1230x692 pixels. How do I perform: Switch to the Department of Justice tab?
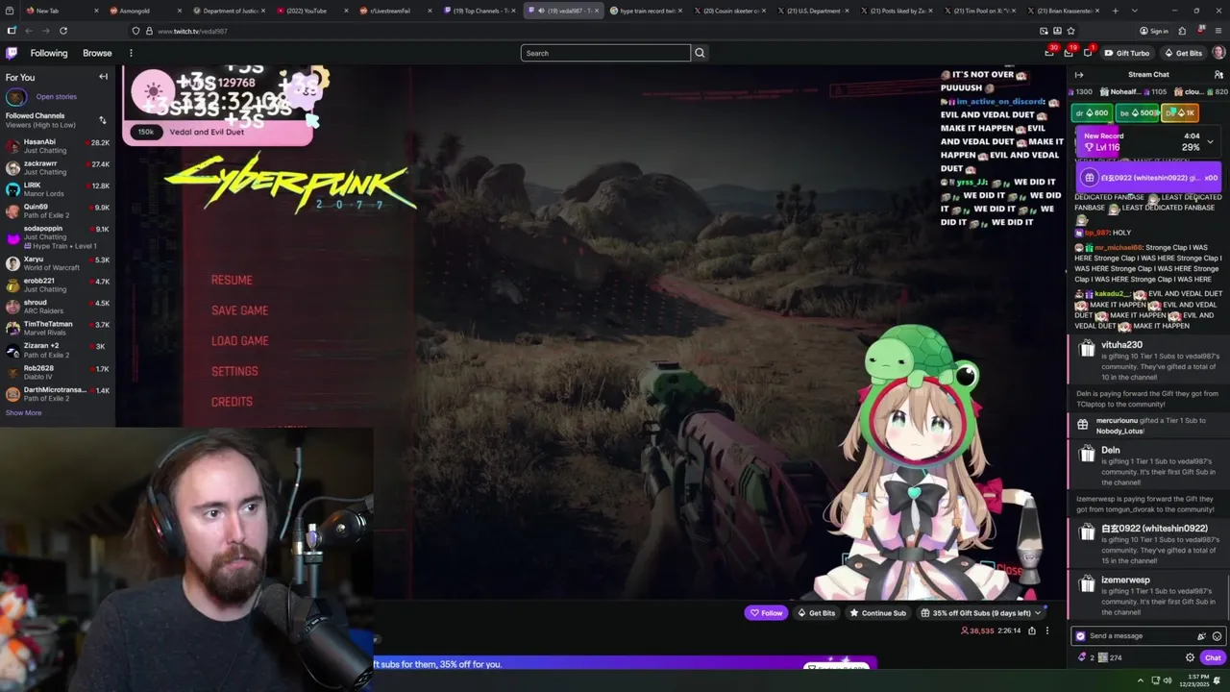click(229, 11)
